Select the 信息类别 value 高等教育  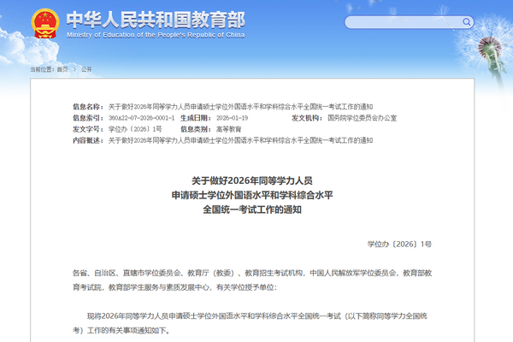[228, 129]
